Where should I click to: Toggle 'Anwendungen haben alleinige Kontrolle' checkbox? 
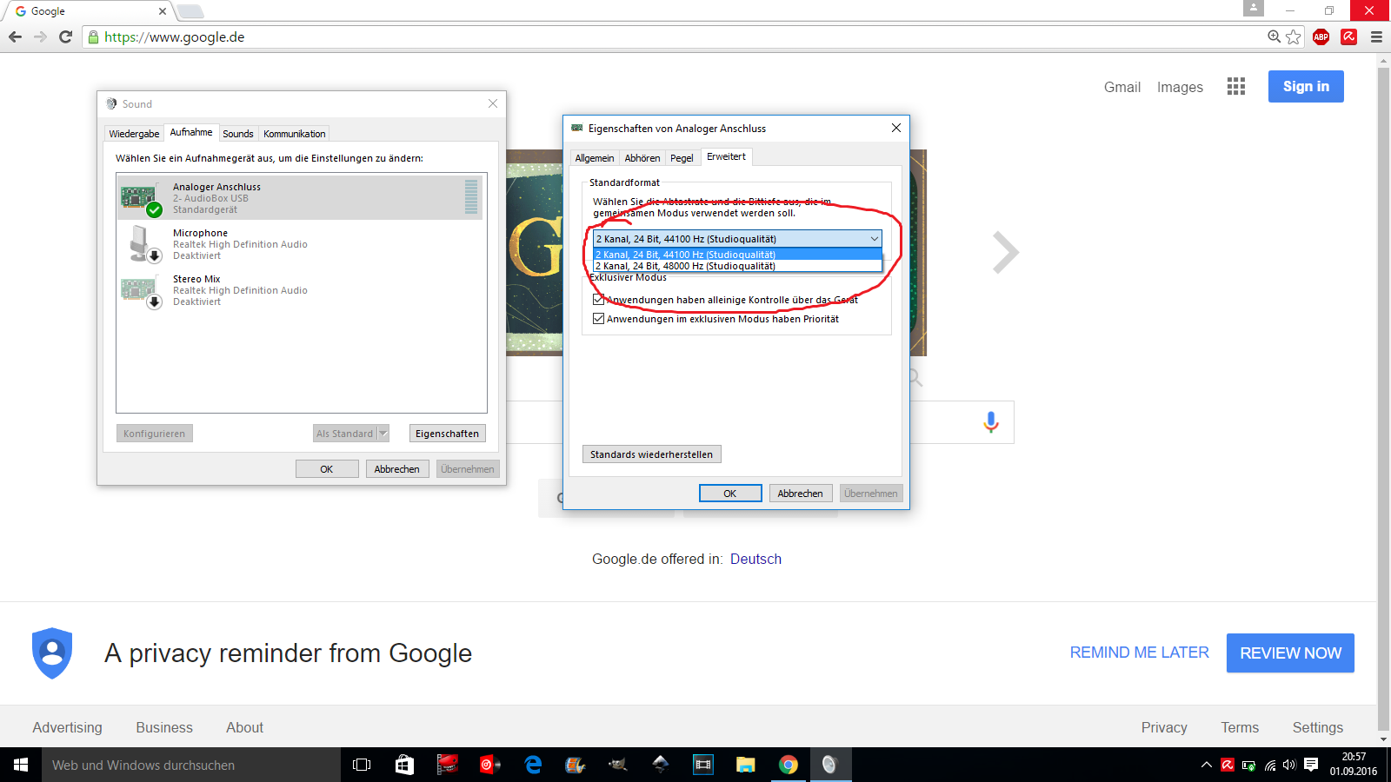point(598,300)
